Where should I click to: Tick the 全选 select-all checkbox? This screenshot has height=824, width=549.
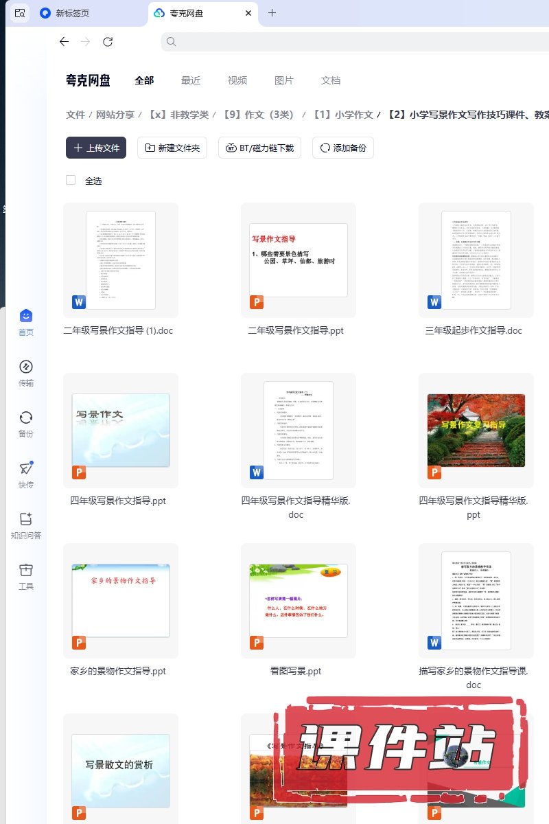pyautogui.click(x=71, y=180)
